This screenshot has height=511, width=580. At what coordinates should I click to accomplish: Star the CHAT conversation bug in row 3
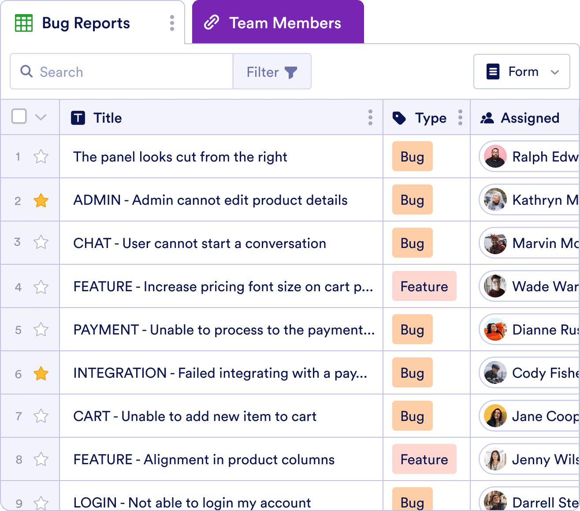41,242
